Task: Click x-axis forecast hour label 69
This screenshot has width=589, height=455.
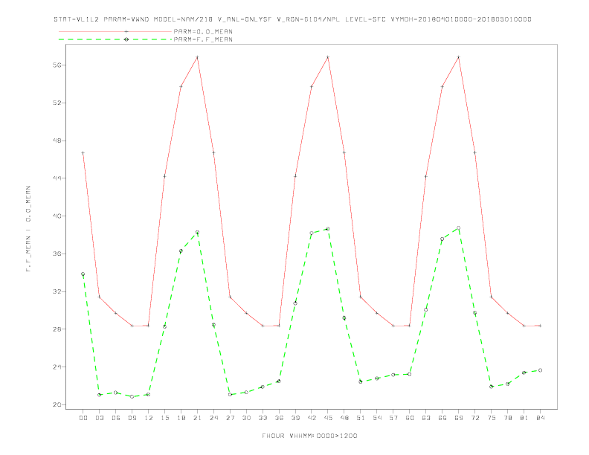Action: tap(459, 418)
